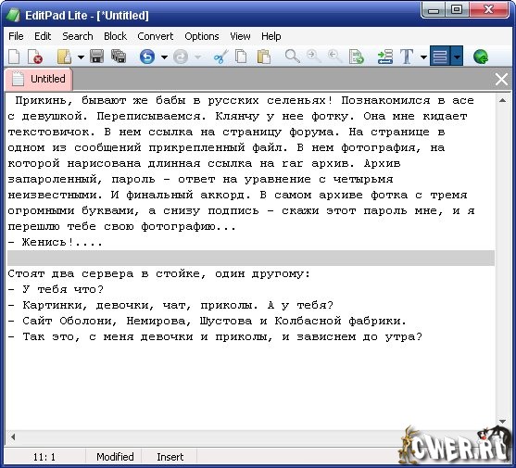Open the Block menu

pos(115,36)
